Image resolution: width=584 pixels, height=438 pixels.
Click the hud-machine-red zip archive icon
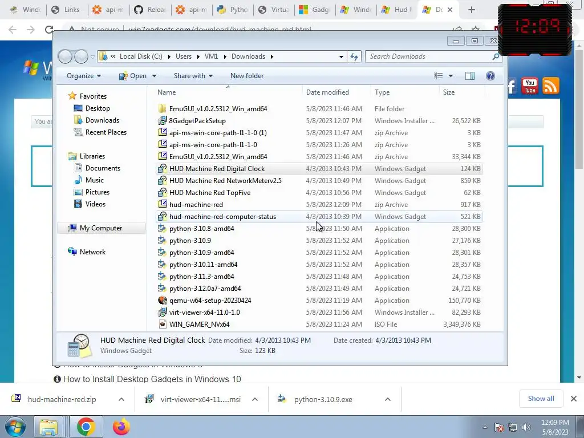point(162,205)
